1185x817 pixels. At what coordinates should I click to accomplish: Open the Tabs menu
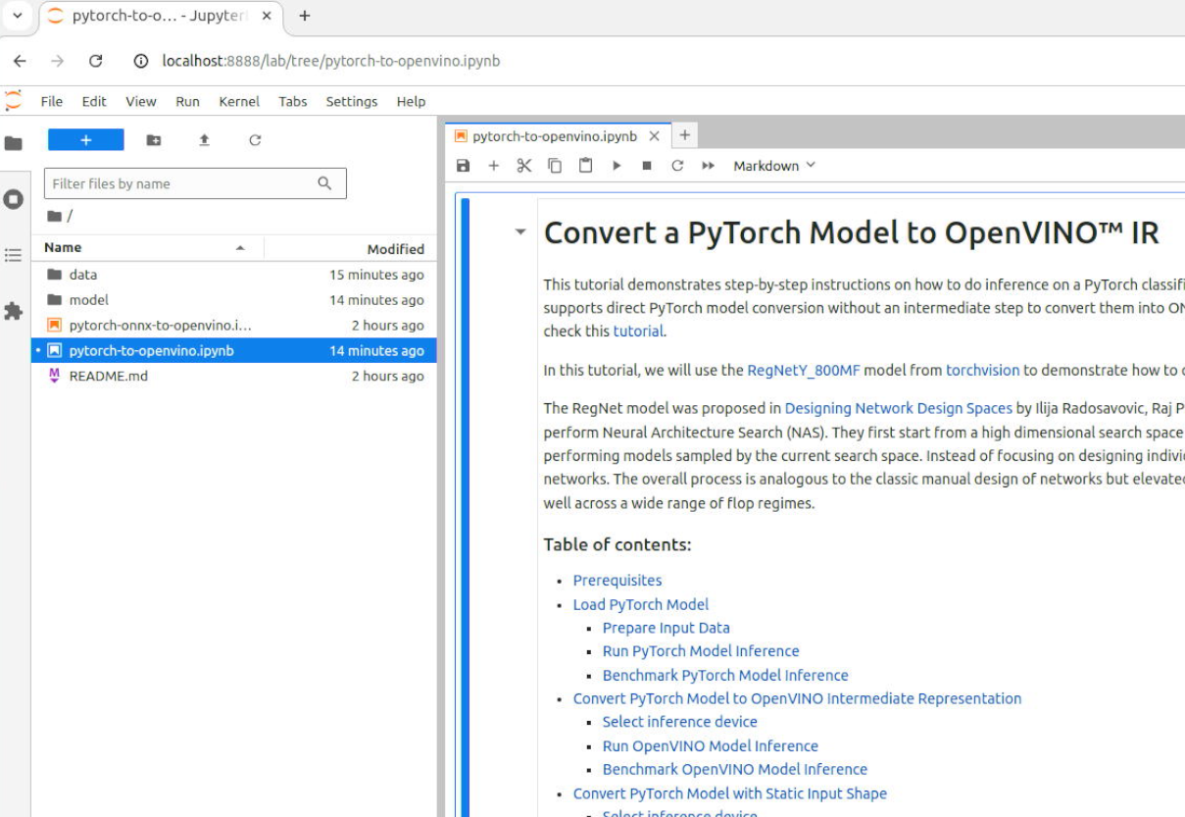pyautogui.click(x=293, y=101)
